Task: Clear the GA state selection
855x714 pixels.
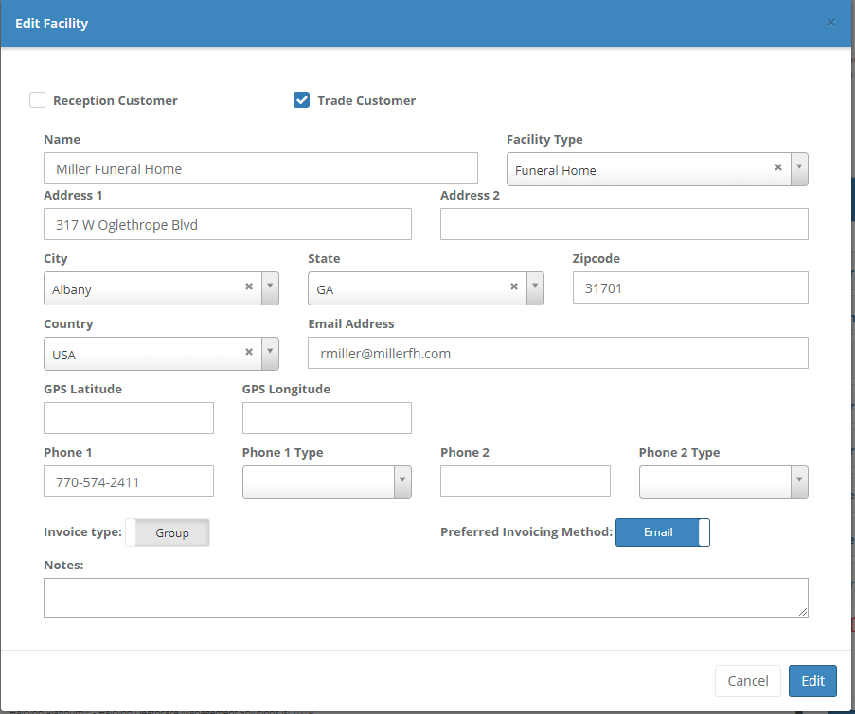Action: (513, 286)
